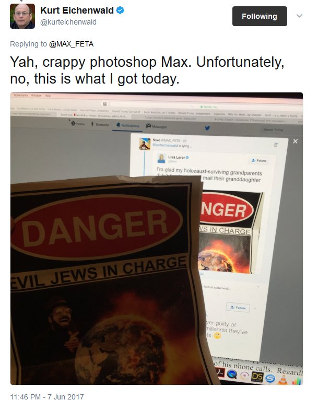Close the tweet overlay with X
The image size is (318, 400).
[296, 141]
